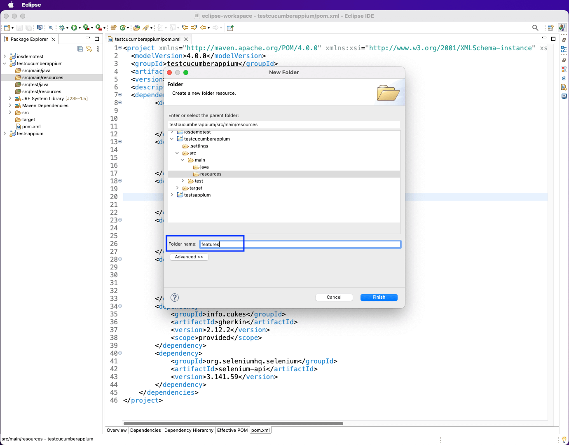Open the Help question mark in dialog

[x=175, y=297]
